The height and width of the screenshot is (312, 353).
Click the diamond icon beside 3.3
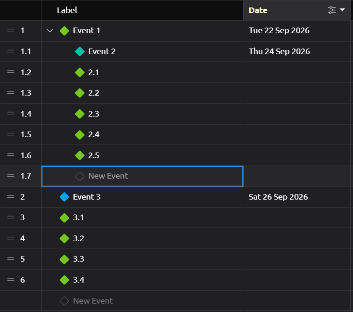pyautogui.click(x=64, y=259)
